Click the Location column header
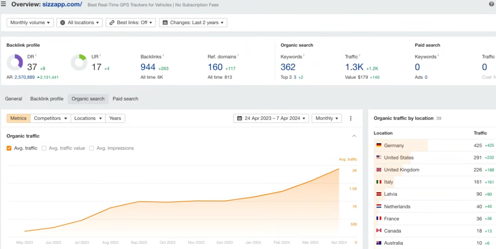Viewport: 496px width, 249px height. pos(383,133)
